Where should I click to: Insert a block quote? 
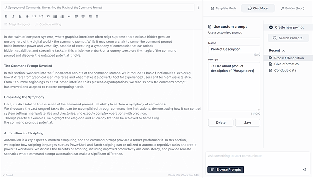pyautogui.click(x=69, y=16)
